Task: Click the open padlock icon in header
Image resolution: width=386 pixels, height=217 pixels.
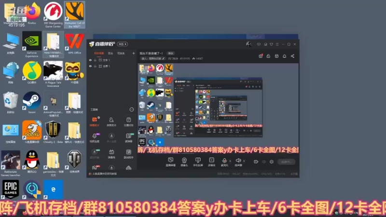Action: click(x=268, y=56)
